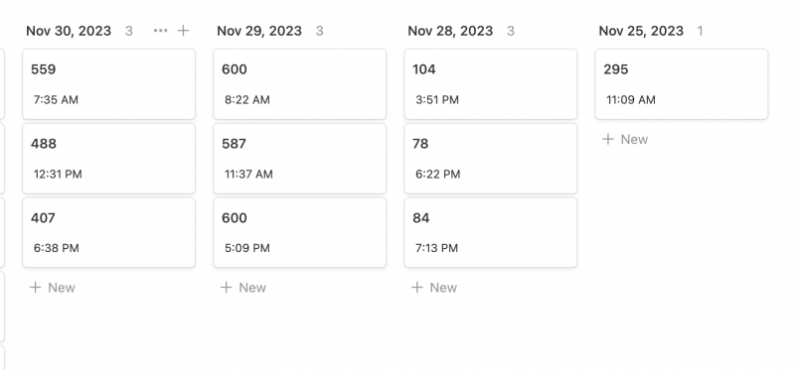Open the Nov 30, 2023 group options menu
795x370 pixels.
(x=160, y=31)
